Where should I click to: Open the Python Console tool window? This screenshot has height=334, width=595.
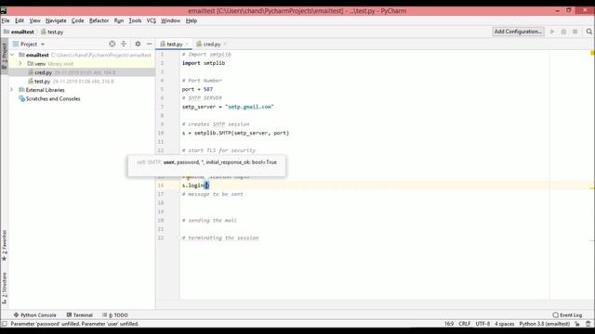coord(35,315)
